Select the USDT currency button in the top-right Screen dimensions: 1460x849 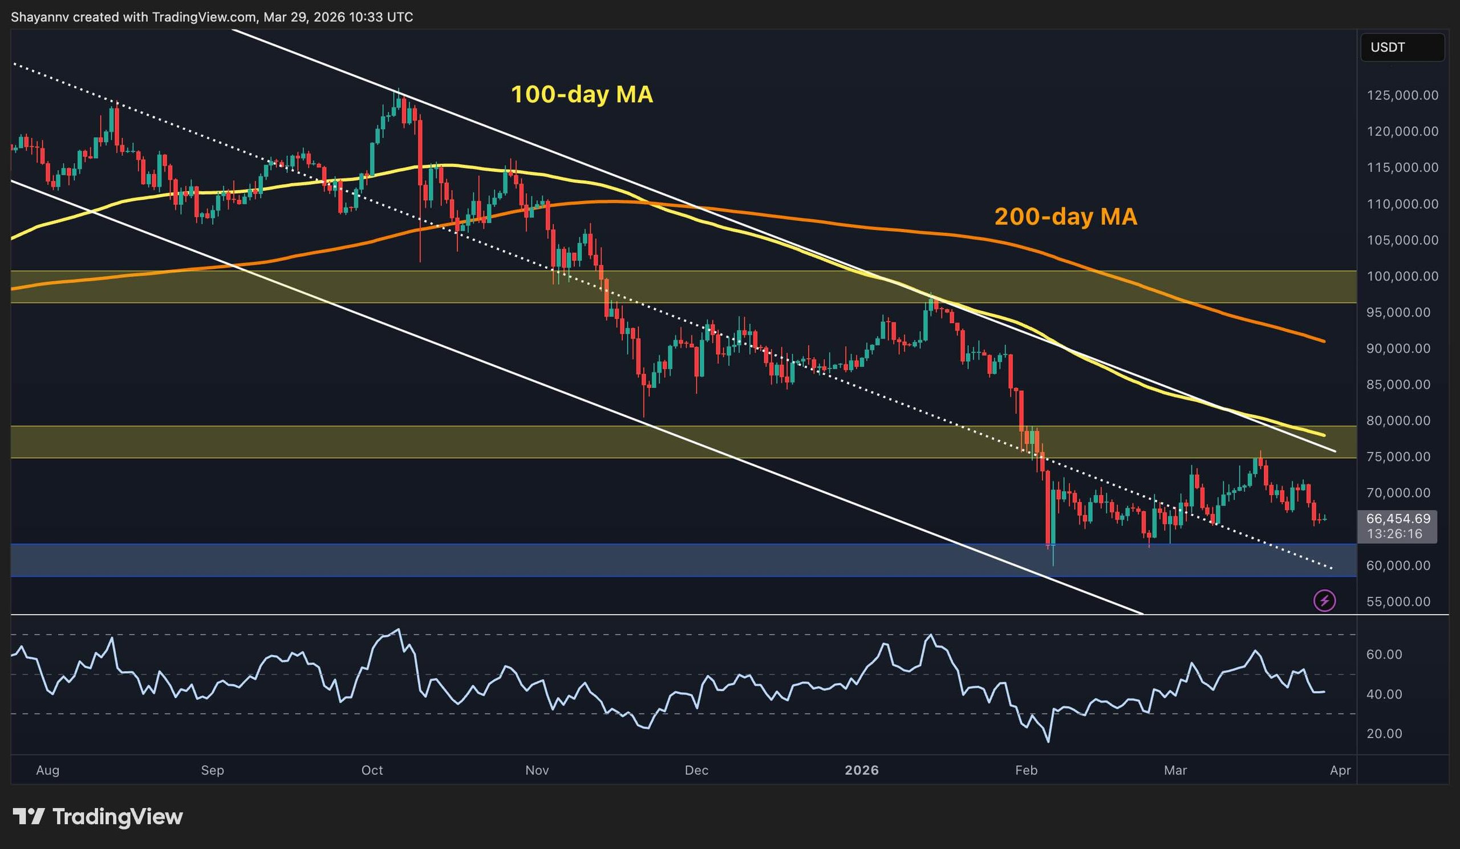point(1403,48)
